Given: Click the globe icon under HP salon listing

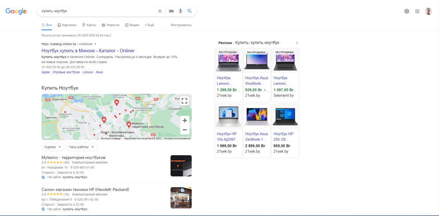Looking at the screenshot, I should point(43,209).
